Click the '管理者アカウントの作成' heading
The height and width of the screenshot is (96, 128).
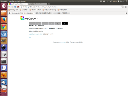[x=36, y=26]
